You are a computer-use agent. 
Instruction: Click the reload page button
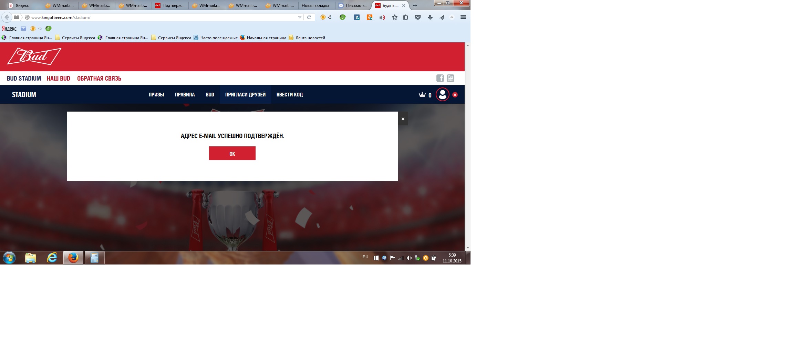tap(309, 17)
